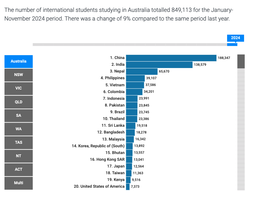254x223 pixels.
Task: Select the Vietnam bar
Action: click(x=135, y=85)
